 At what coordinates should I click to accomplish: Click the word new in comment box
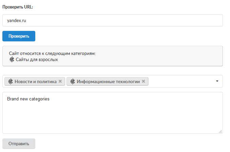pos(24,99)
